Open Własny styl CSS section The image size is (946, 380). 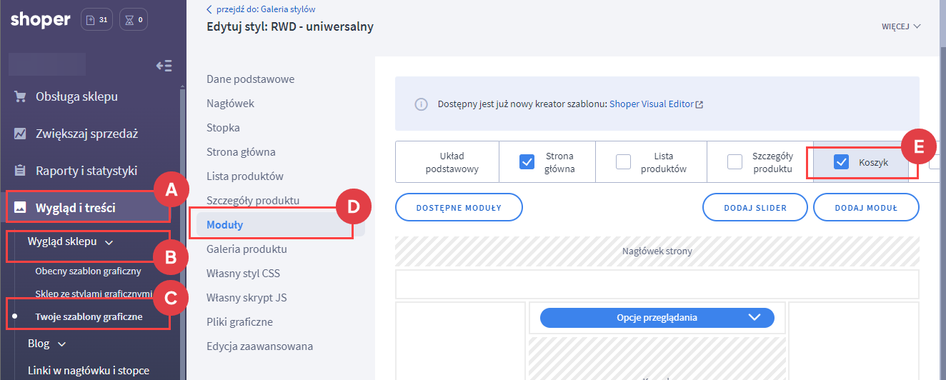243,274
